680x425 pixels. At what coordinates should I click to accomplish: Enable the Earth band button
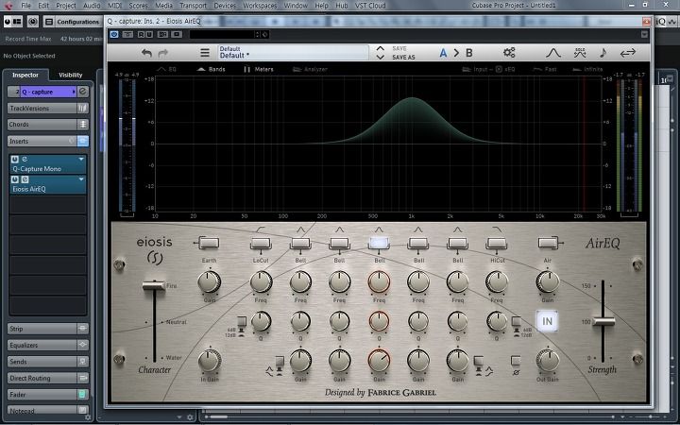click(209, 244)
